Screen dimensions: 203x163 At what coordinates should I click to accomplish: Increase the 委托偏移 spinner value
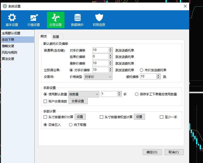click(158, 75)
